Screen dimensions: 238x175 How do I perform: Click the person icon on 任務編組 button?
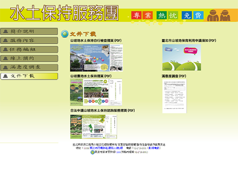pos(6,49)
